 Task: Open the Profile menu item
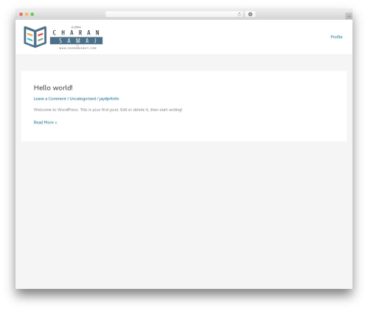click(x=336, y=37)
